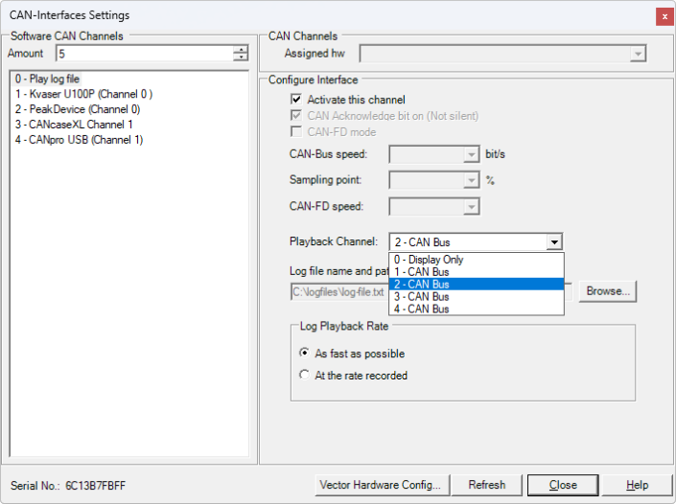The image size is (676, 504).
Task: Open Help for this dialog
Action: pos(638,485)
